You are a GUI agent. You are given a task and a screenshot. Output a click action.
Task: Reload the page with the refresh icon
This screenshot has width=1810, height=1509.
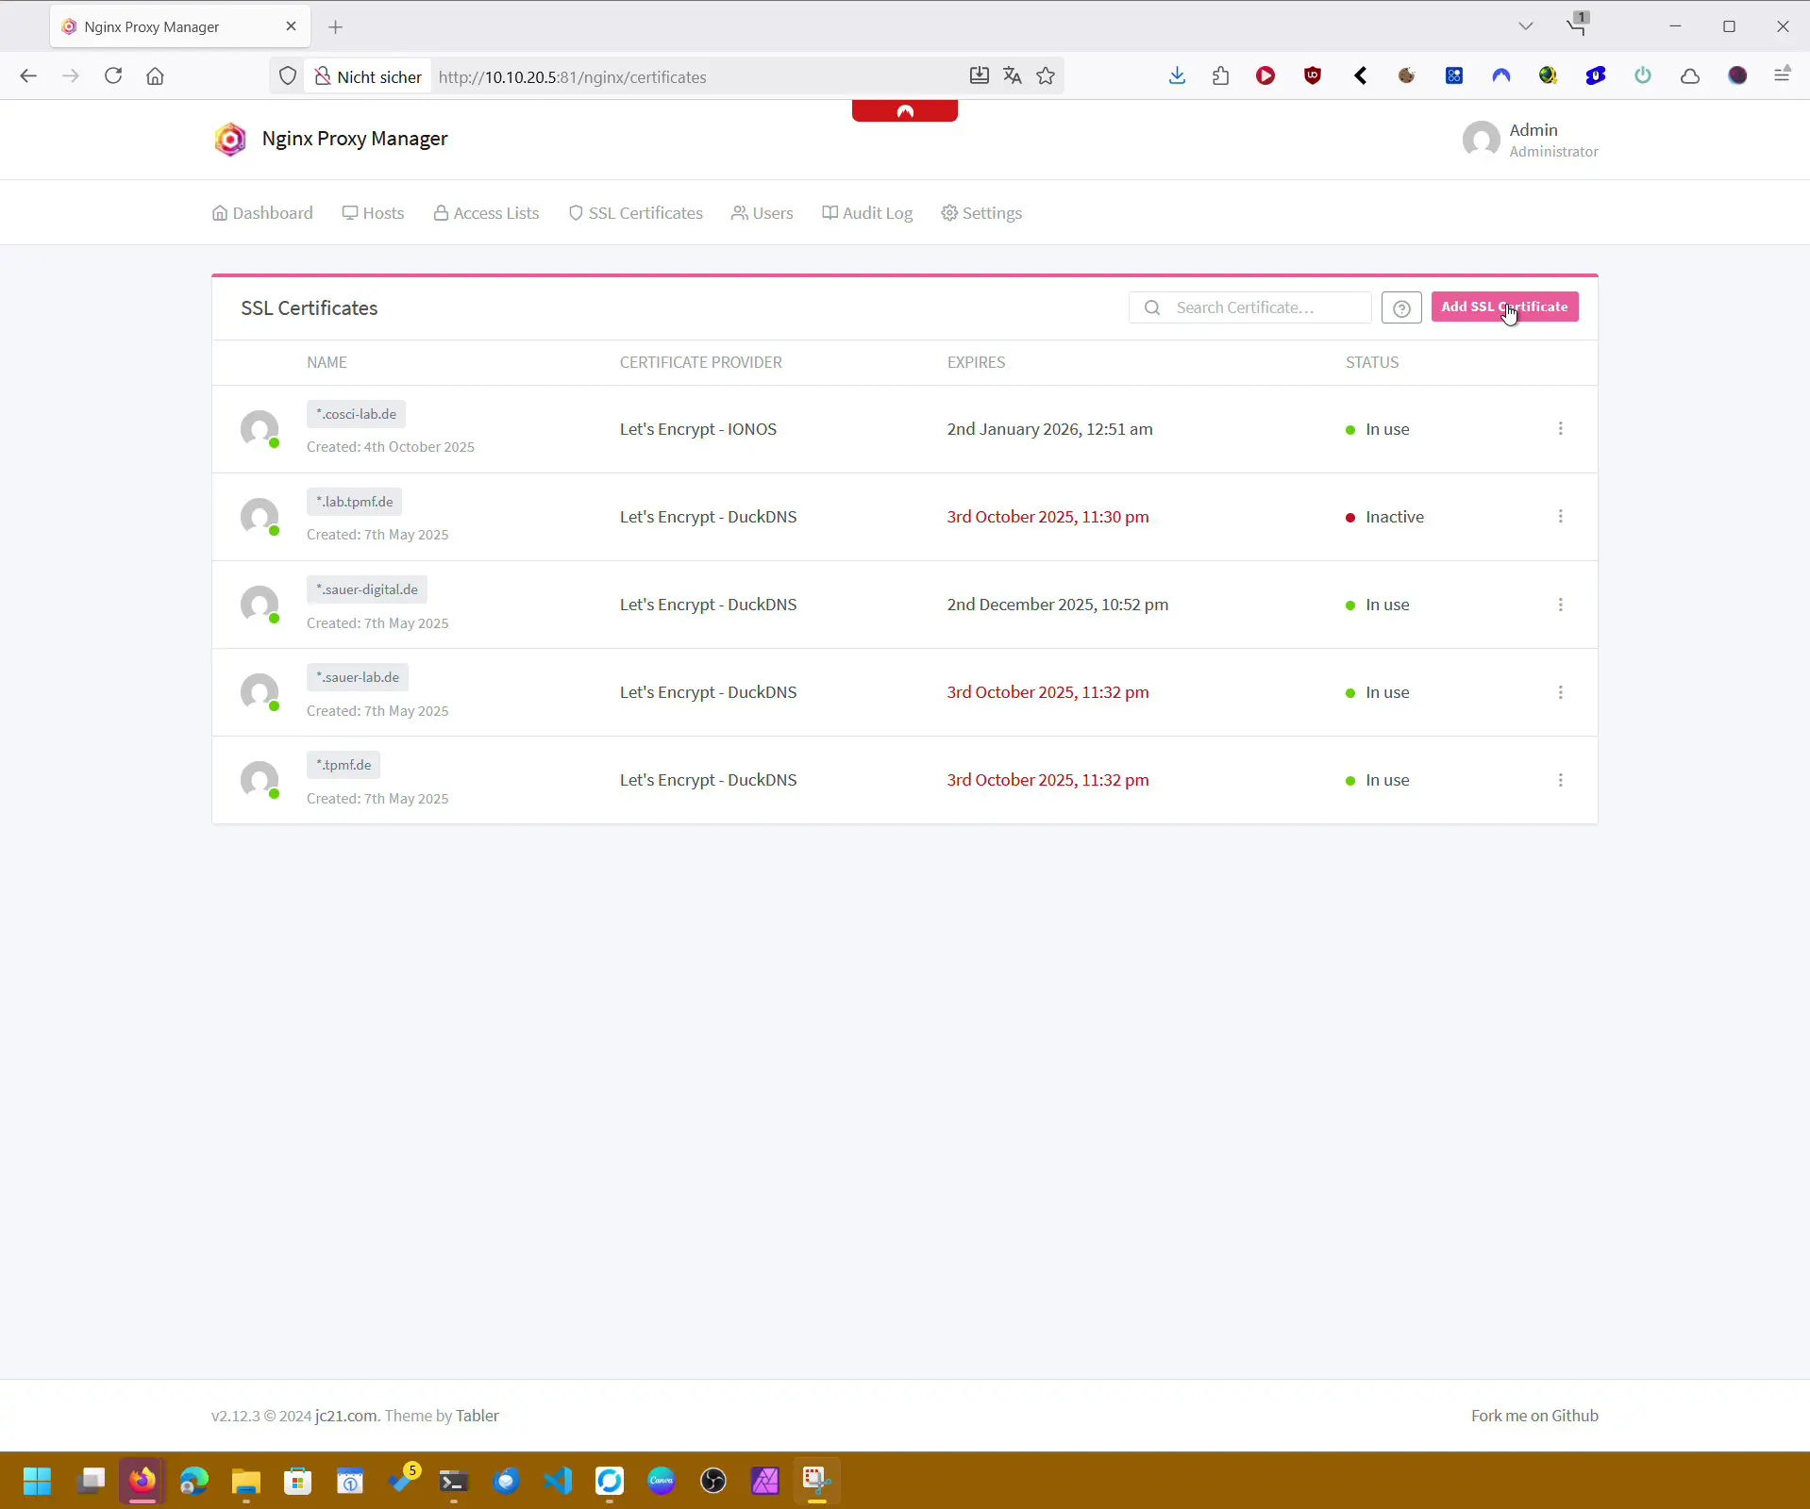[113, 76]
